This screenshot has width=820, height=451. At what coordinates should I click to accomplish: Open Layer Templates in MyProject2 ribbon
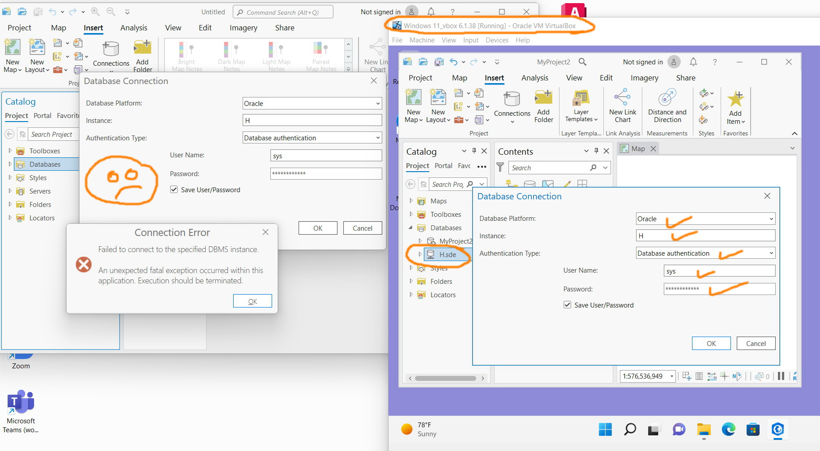click(x=581, y=106)
